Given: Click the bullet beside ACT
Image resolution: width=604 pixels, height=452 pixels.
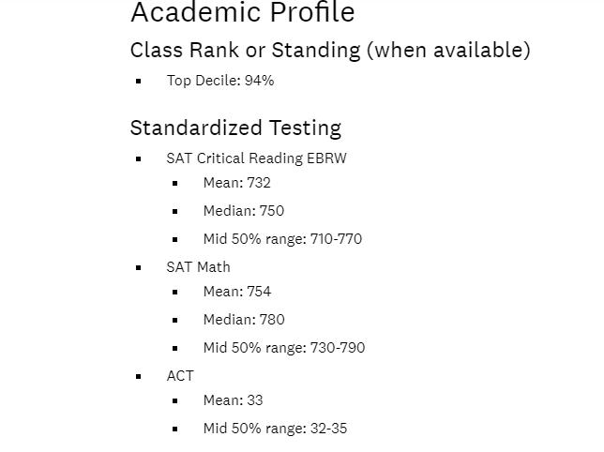Looking at the screenshot, I should pyautogui.click(x=139, y=377).
